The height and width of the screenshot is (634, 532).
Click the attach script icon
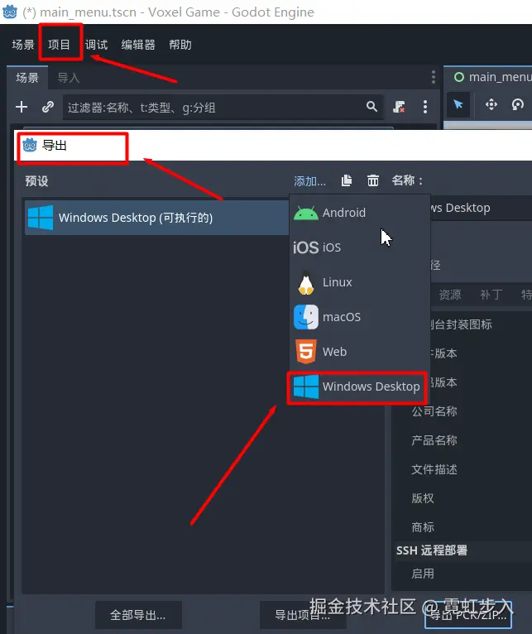[399, 107]
